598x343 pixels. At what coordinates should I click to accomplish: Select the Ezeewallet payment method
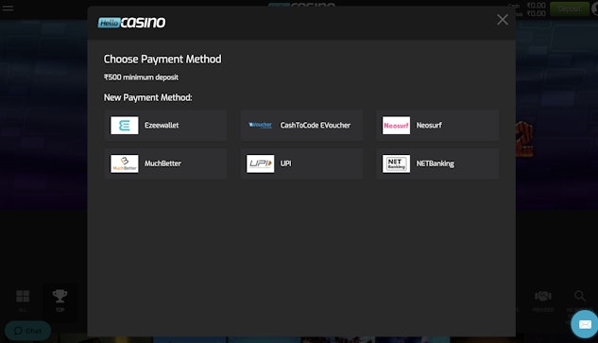pos(165,126)
